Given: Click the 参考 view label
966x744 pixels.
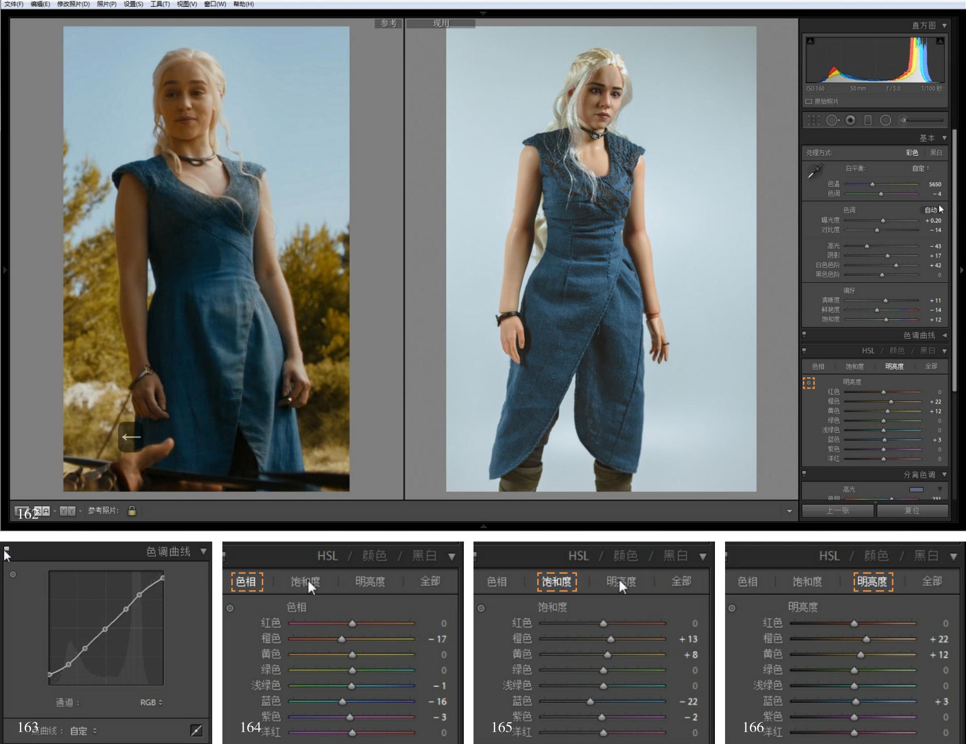Looking at the screenshot, I should coord(388,23).
